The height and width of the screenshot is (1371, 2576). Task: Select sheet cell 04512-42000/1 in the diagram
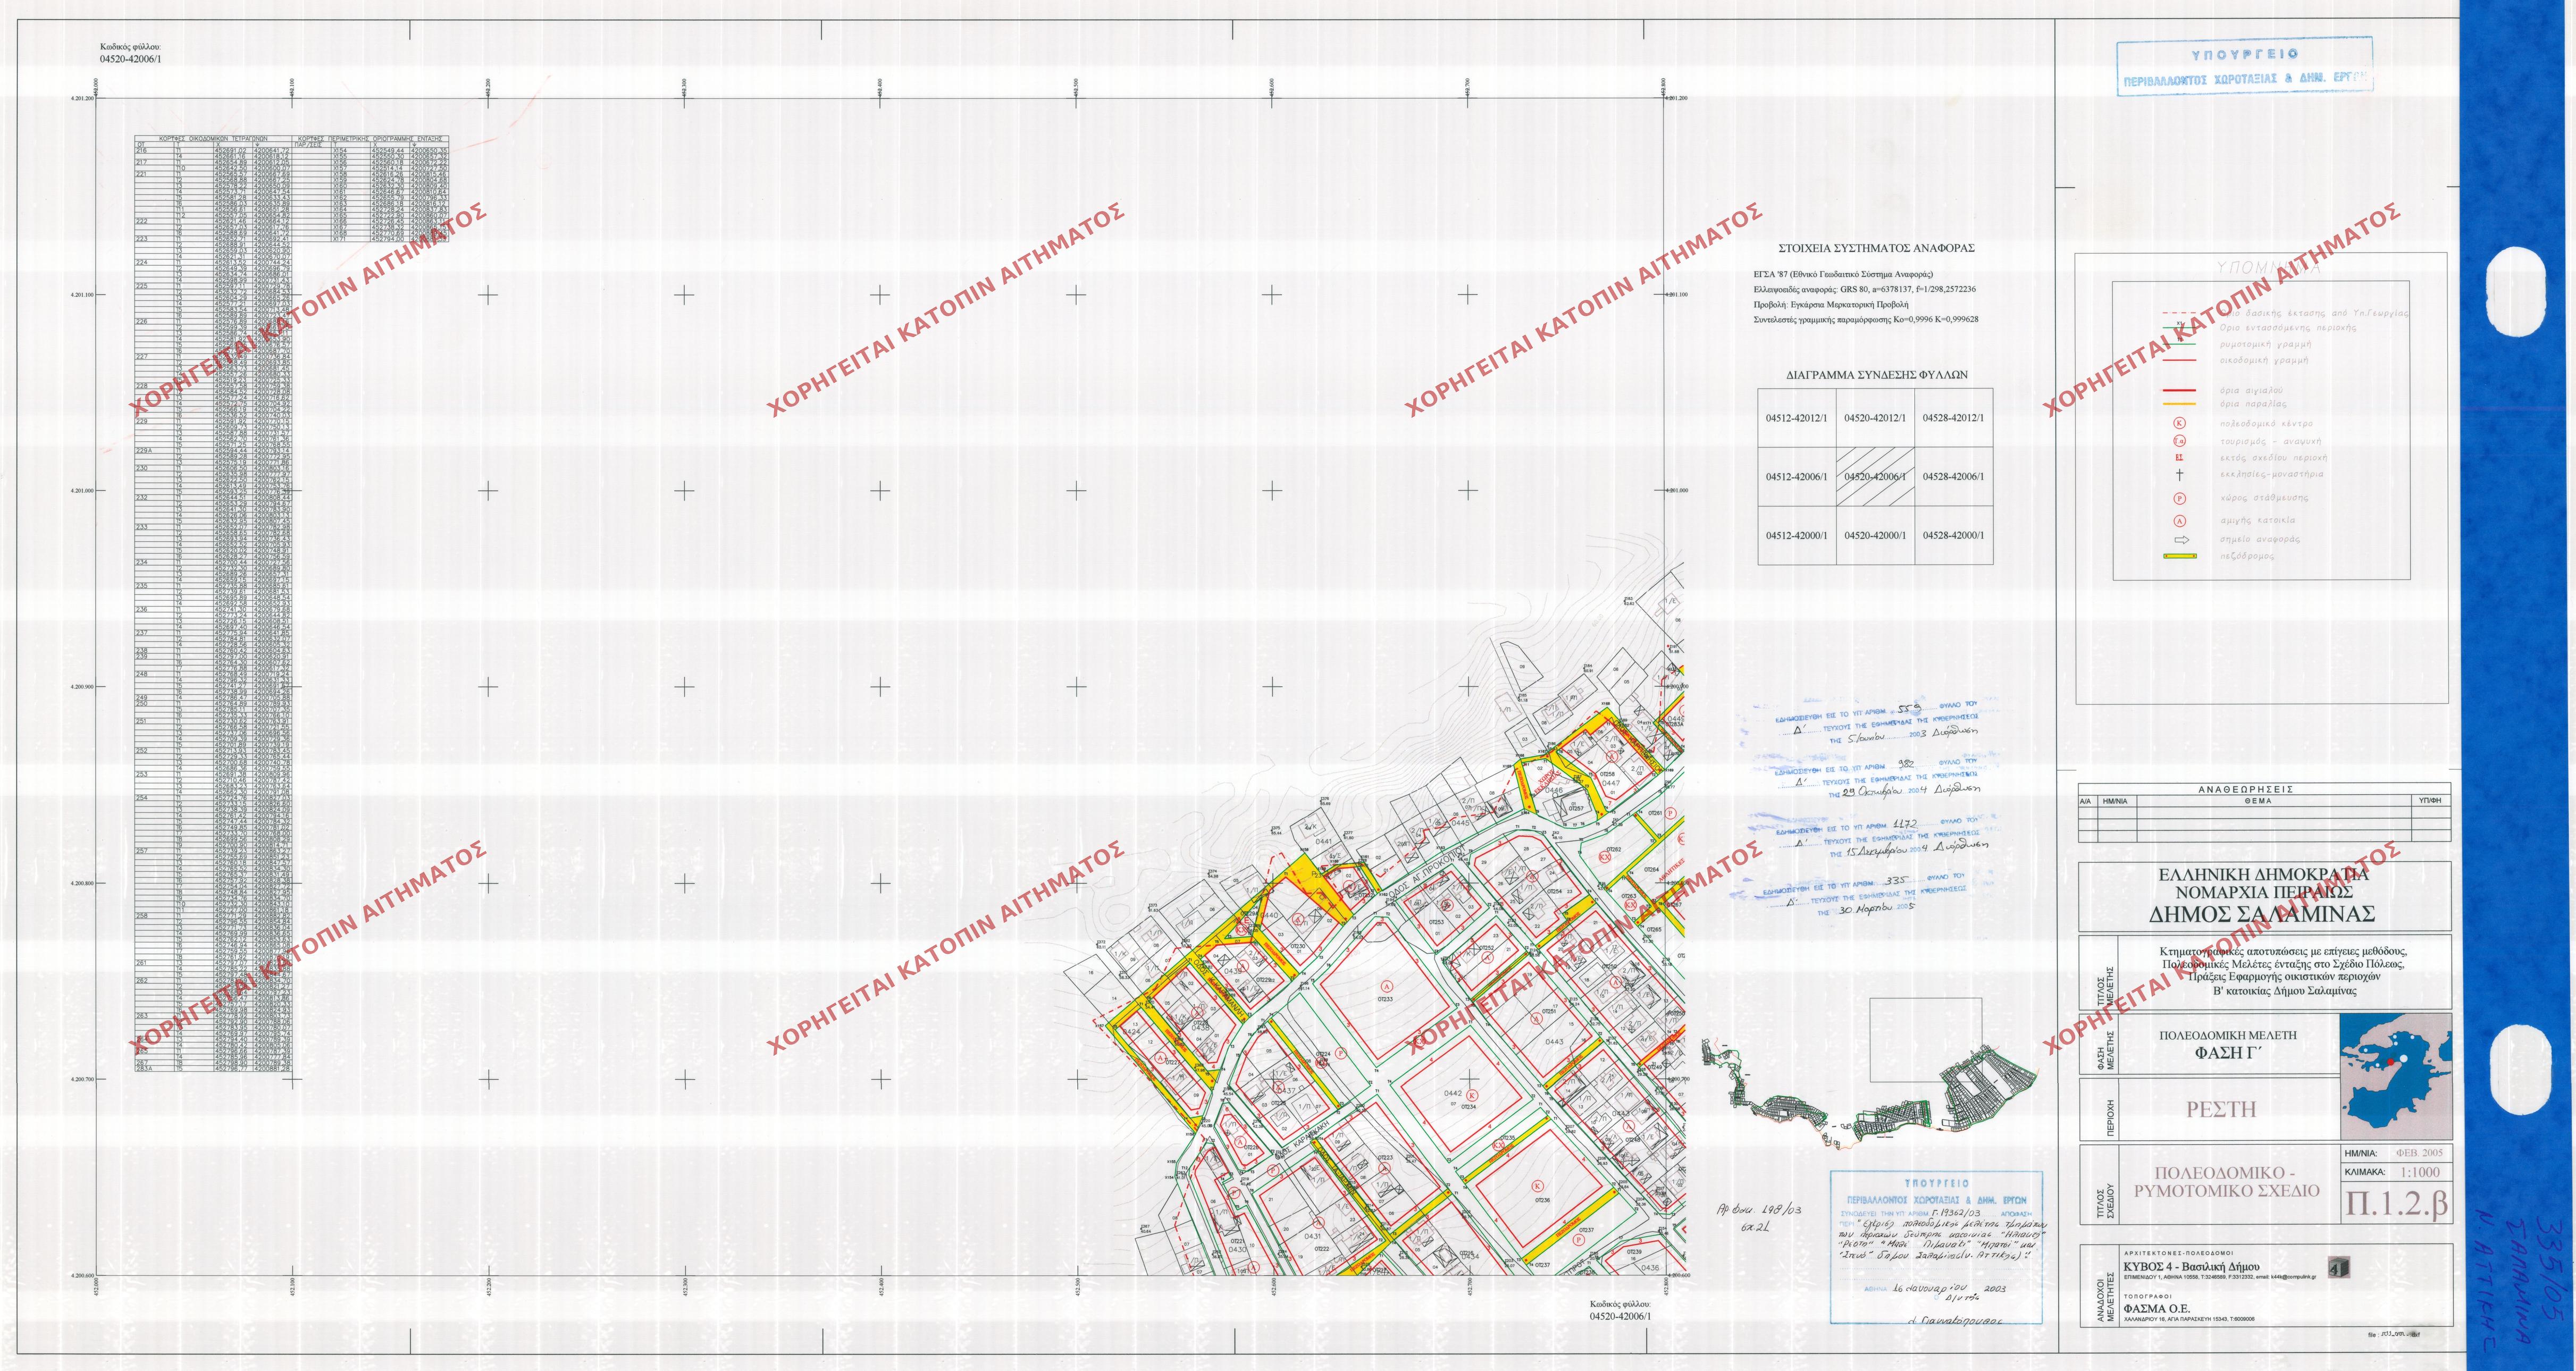point(1796,535)
